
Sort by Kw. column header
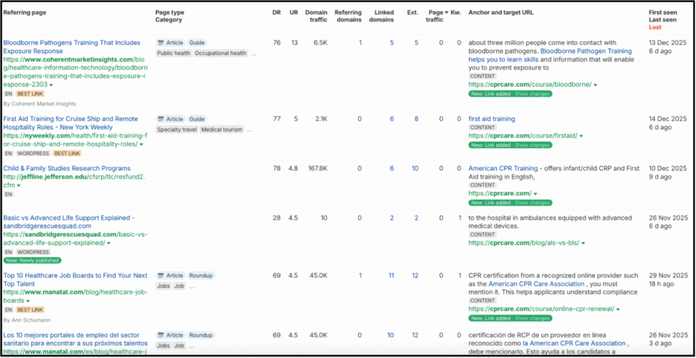tap(456, 12)
